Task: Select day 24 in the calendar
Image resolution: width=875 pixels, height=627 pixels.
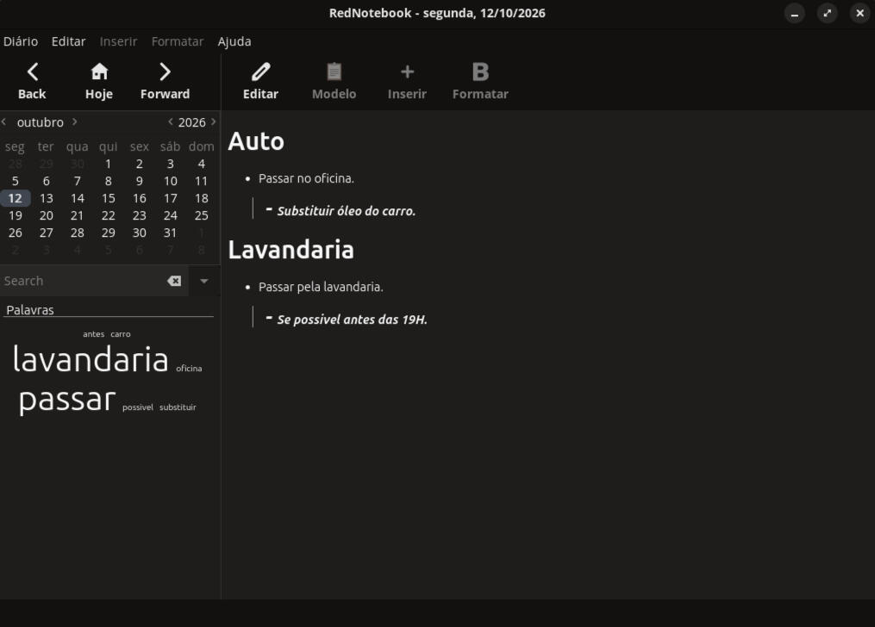Action: [170, 215]
